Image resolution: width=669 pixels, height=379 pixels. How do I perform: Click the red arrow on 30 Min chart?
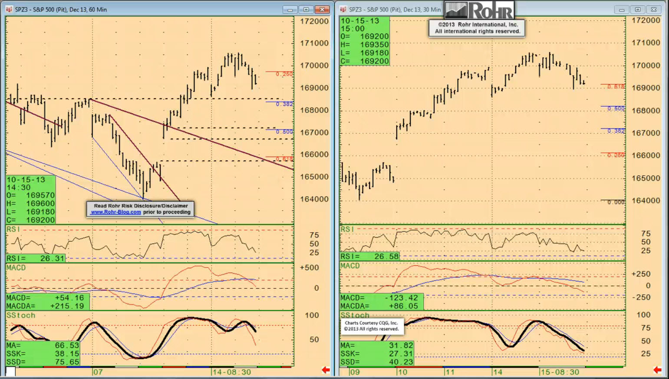[x=657, y=370]
